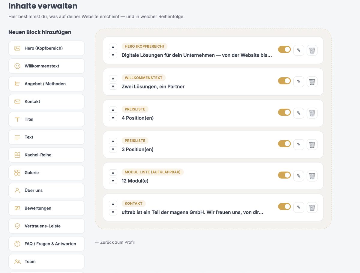Move the 3 Position(en) Preisliste block up
This screenshot has height=273, width=360.
tap(113, 141)
